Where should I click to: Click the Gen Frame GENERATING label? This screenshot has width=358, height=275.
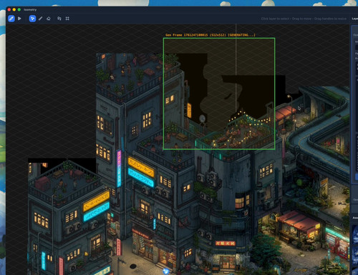211,35
